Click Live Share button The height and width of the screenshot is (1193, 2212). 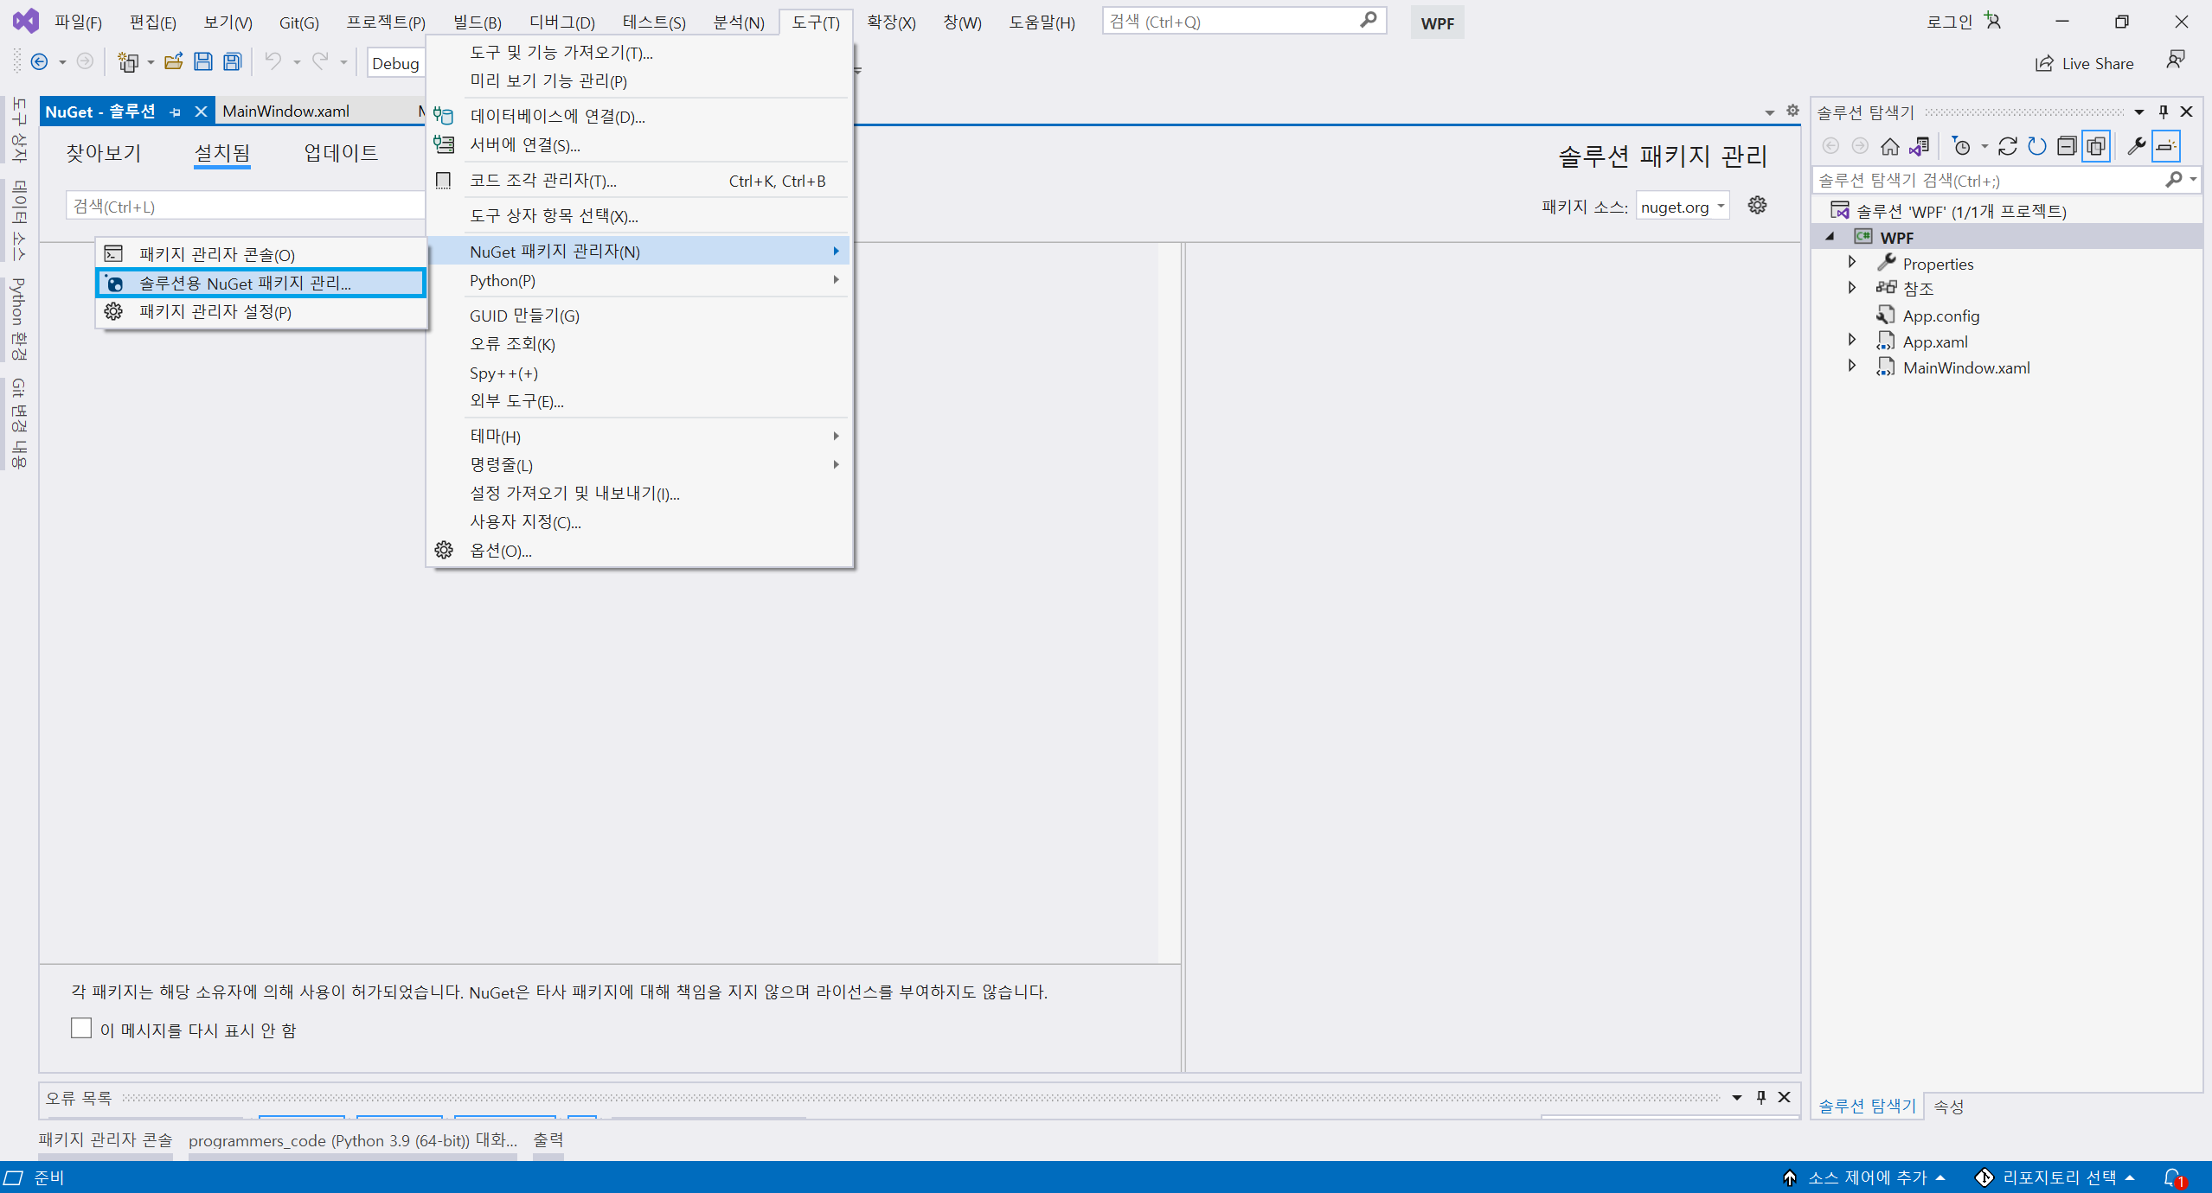[x=2085, y=63]
